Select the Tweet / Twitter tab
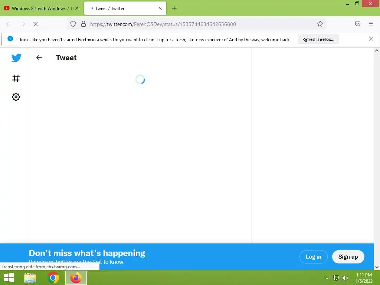380x285 pixels. click(125, 8)
